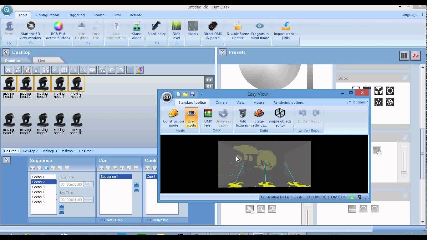This screenshot has width=427, height=240.
Task: Open Simple objects editor
Action: pos(280,118)
